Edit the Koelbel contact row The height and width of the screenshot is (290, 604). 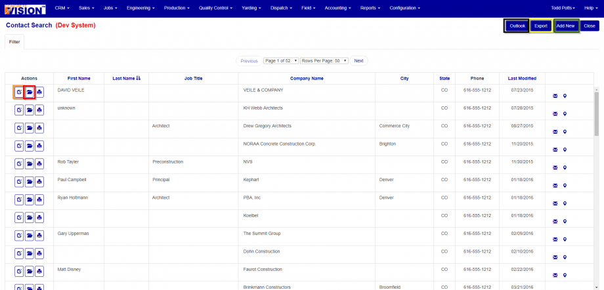(x=19, y=218)
